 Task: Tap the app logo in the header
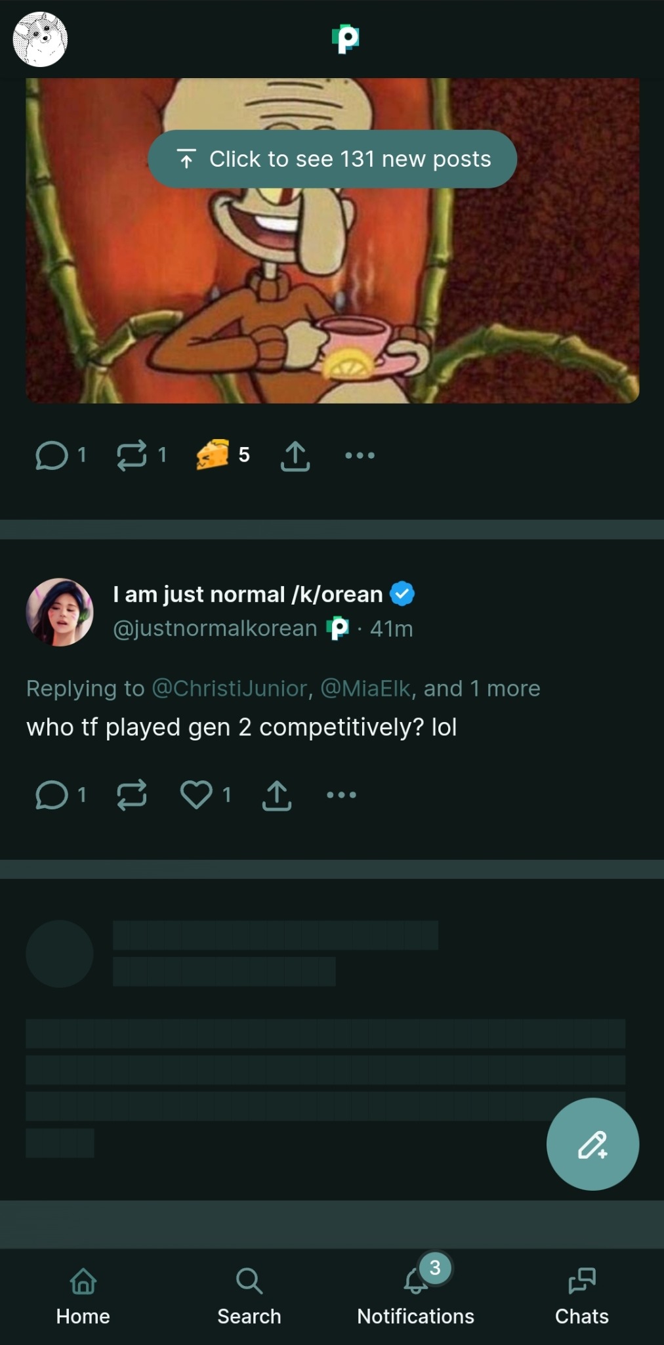[345, 39]
